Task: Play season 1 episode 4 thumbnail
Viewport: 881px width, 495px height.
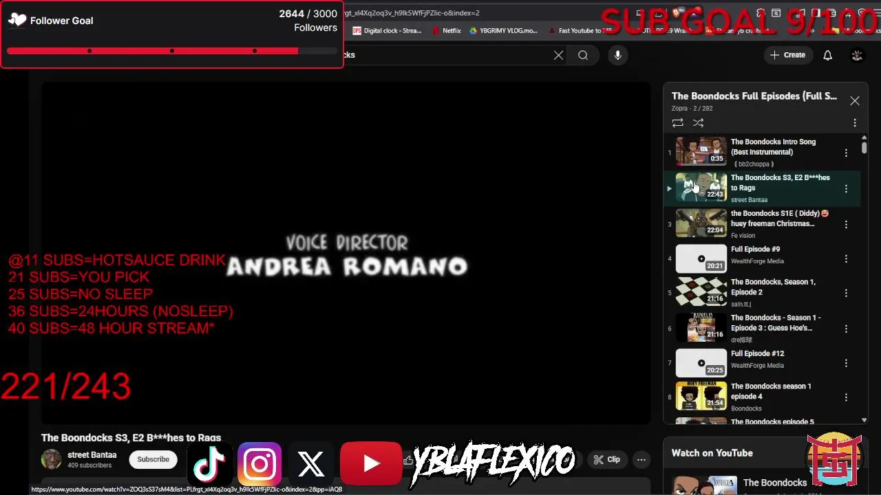Action: click(x=701, y=396)
